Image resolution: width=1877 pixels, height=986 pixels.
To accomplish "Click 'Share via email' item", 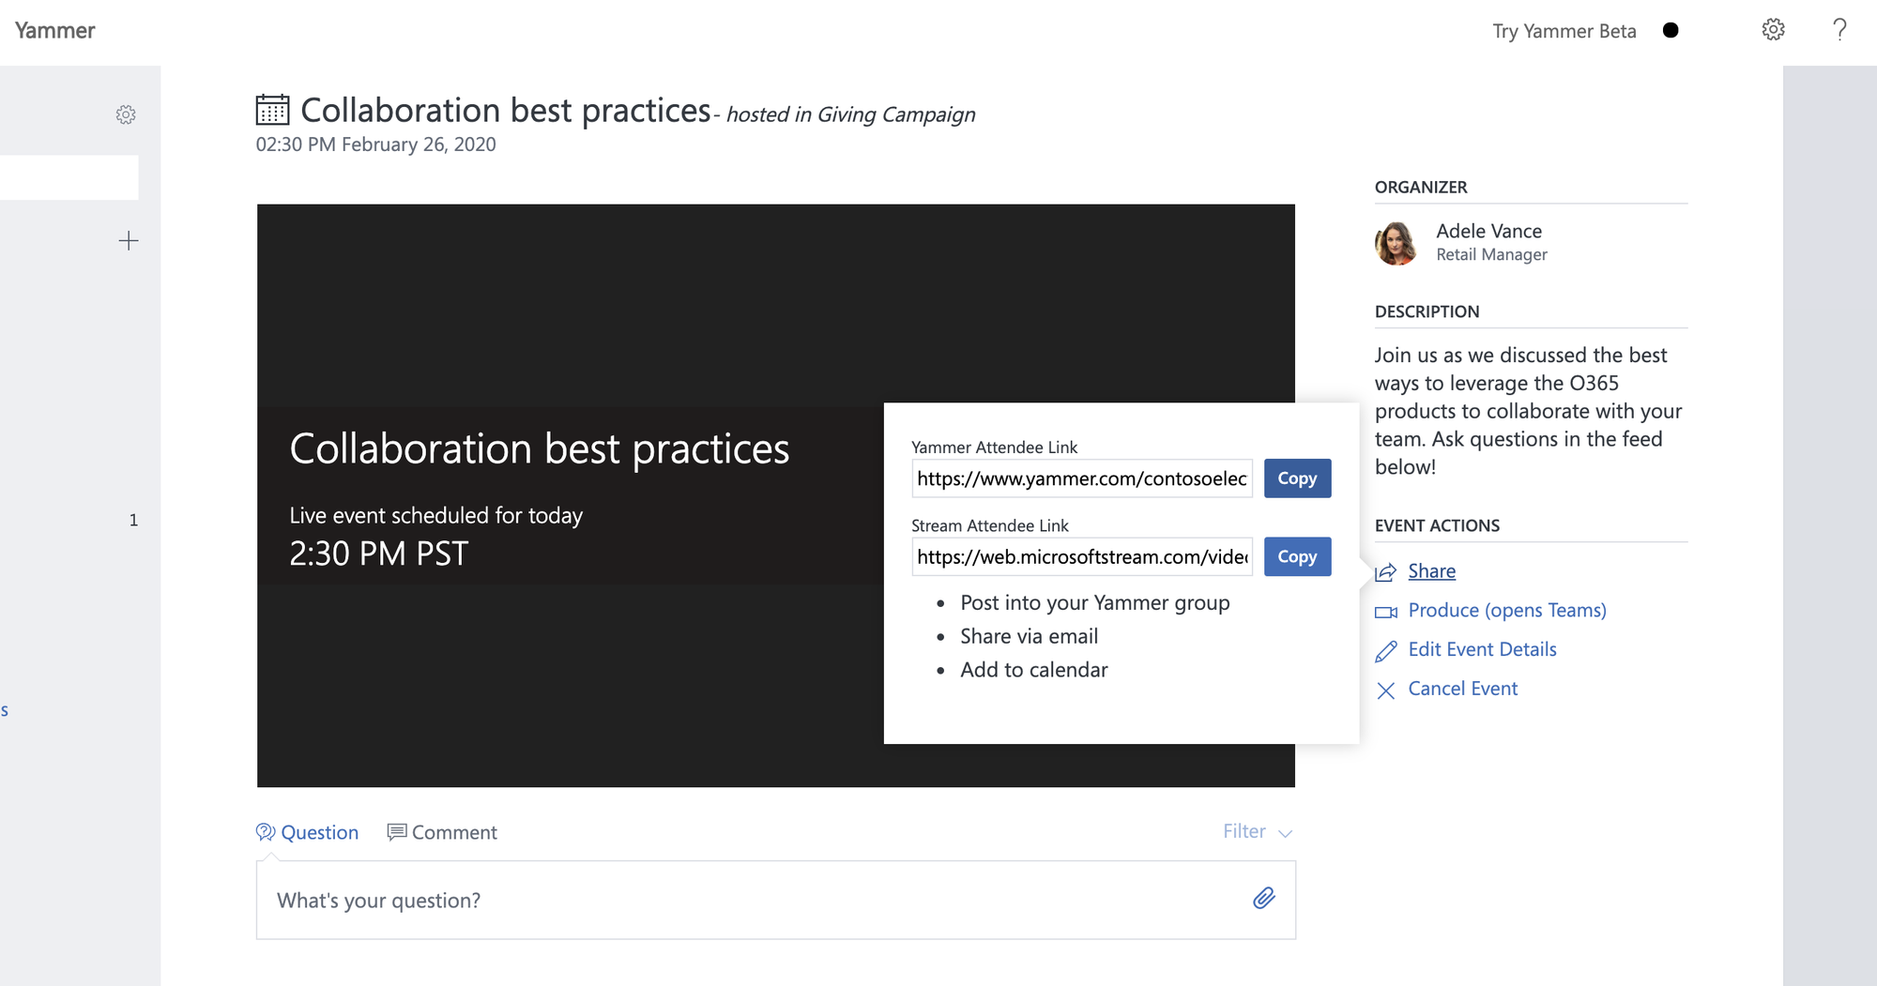I will click(1029, 636).
